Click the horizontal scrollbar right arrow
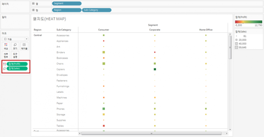 (227, 133)
